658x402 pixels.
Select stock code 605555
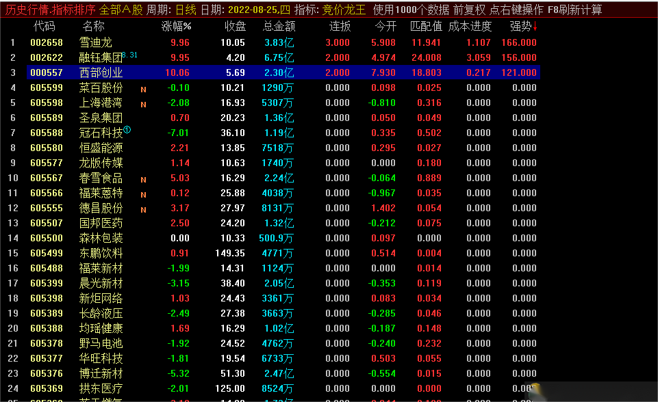coord(47,209)
